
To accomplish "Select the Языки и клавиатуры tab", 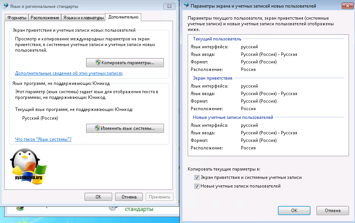I will pos(83,18).
